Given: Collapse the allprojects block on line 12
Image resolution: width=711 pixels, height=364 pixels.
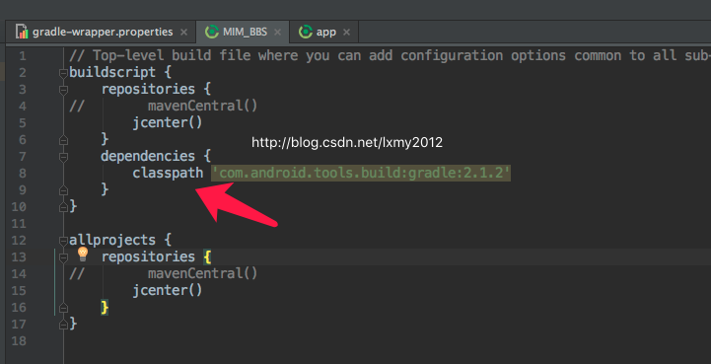Looking at the screenshot, I should pyautogui.click(x=63, y=241).
